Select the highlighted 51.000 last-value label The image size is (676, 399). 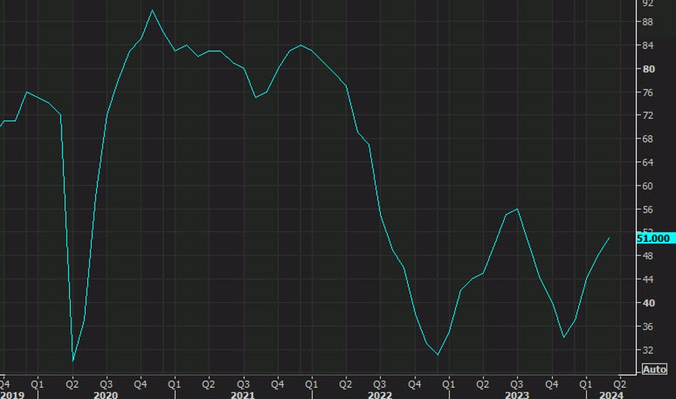click(656, 238)
